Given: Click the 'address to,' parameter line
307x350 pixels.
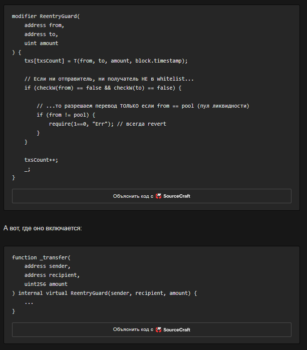Looking at the screenshot, I should (41, 35).
